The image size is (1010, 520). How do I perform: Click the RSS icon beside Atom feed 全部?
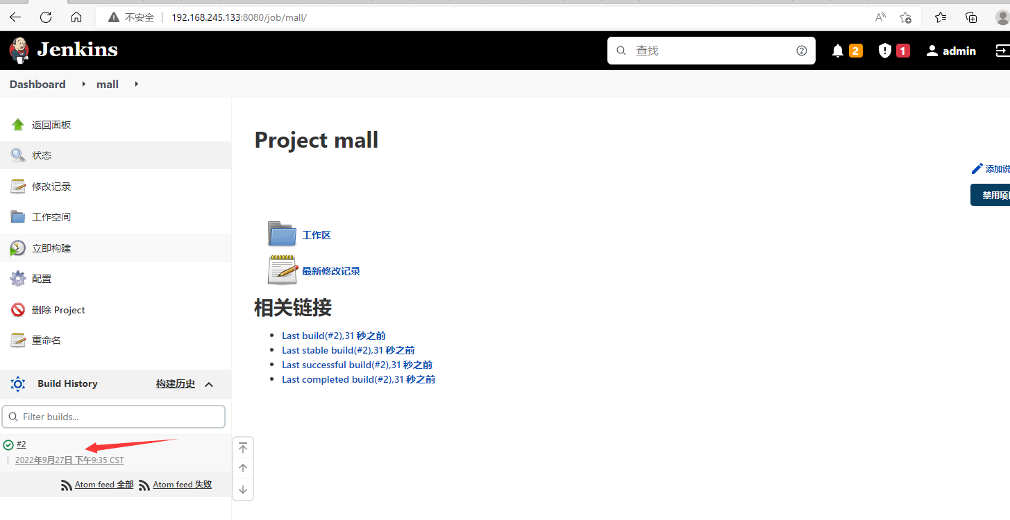pos(67,485)
